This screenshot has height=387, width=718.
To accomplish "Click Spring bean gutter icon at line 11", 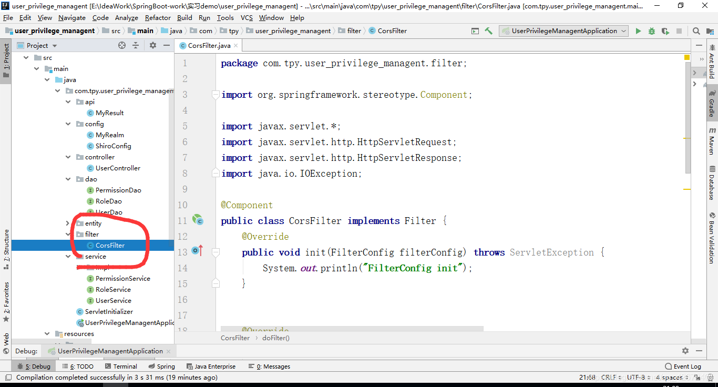I will pyautogui.click(x=198, y=220).
